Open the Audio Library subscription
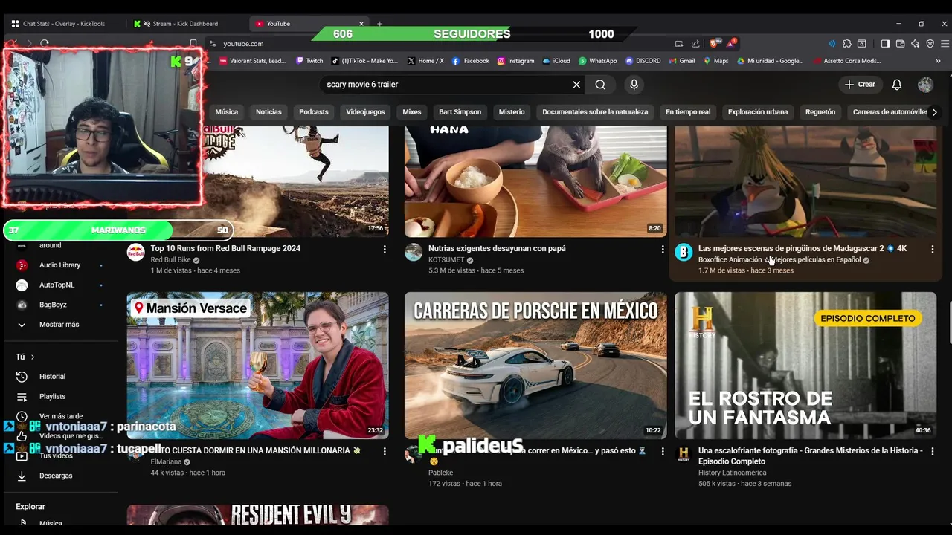This screenshot has width=952, height=535. 61,265
